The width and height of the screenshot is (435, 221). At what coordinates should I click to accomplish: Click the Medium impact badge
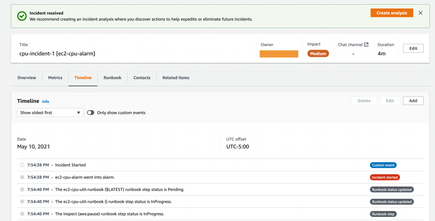(318, 54)
